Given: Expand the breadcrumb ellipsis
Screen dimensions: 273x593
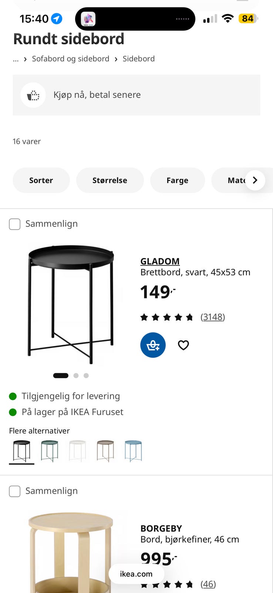Looking at the screenshot, I should click(16, 59).
